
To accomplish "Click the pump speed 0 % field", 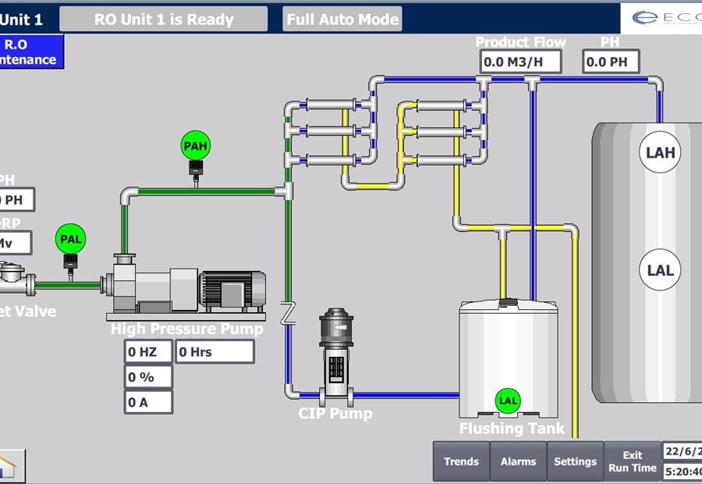I will click(148, 377).
